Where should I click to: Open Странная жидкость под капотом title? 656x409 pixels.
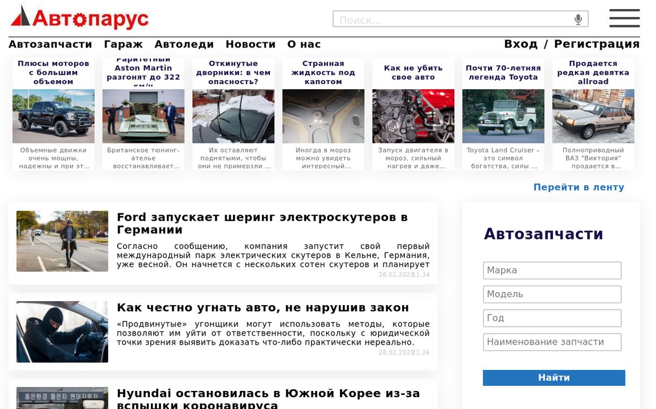323,73
